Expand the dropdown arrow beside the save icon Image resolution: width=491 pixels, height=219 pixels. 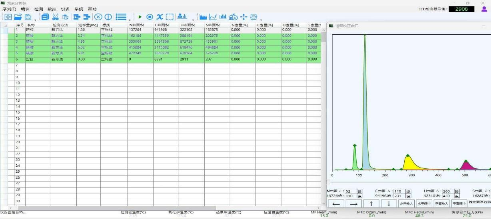35,19
